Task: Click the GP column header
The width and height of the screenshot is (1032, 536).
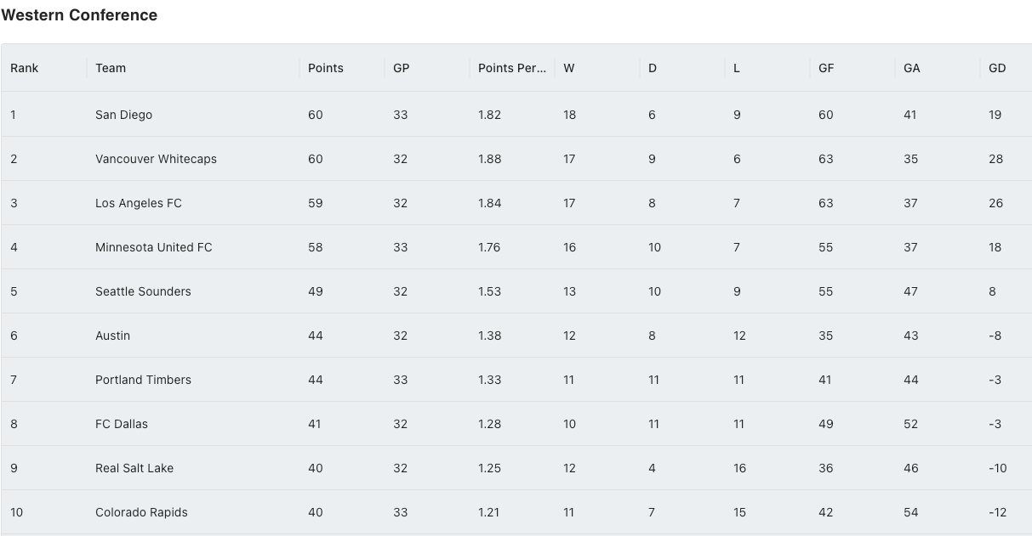Action: tap(402, 68)
